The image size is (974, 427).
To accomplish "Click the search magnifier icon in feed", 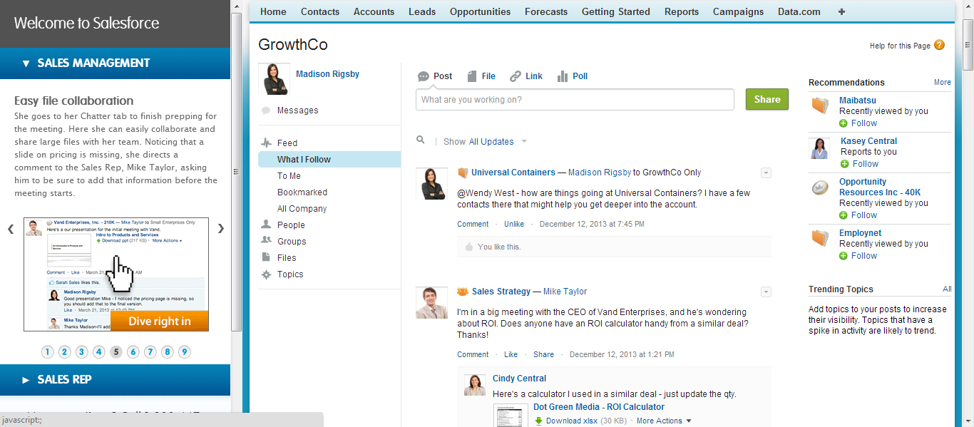I will point(421,140).
